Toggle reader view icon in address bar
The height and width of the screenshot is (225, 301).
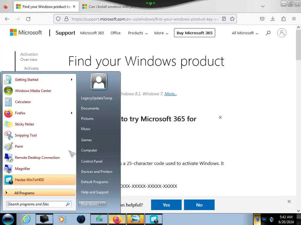pos(224,19)
